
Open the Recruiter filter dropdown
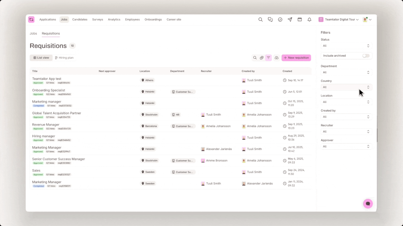click(x=346, y=132)
